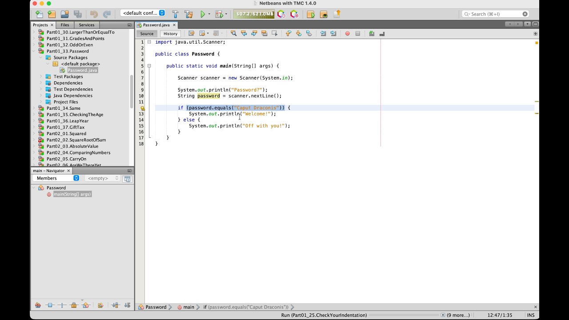The height and width of the screenshot is (320, 569).
Task: Collapse the Part01_33.Password project node
Action: point(34,51)
